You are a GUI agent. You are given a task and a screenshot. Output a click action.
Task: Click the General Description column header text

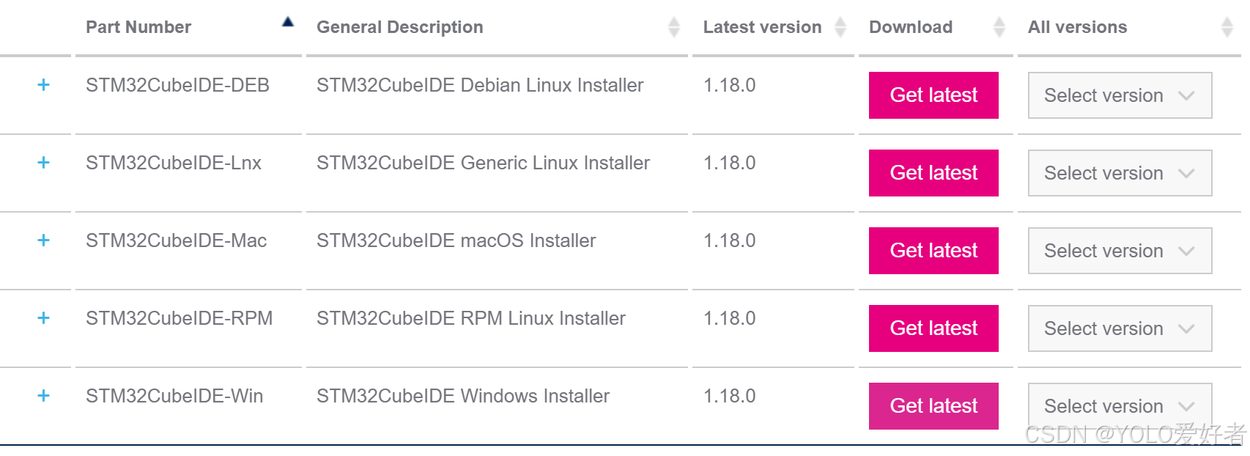[400, 27]
